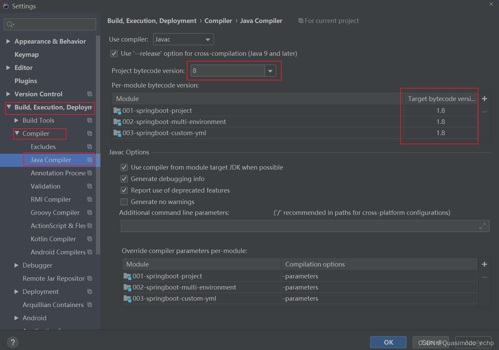Open Plugins settings page

[x=26, y=81]
